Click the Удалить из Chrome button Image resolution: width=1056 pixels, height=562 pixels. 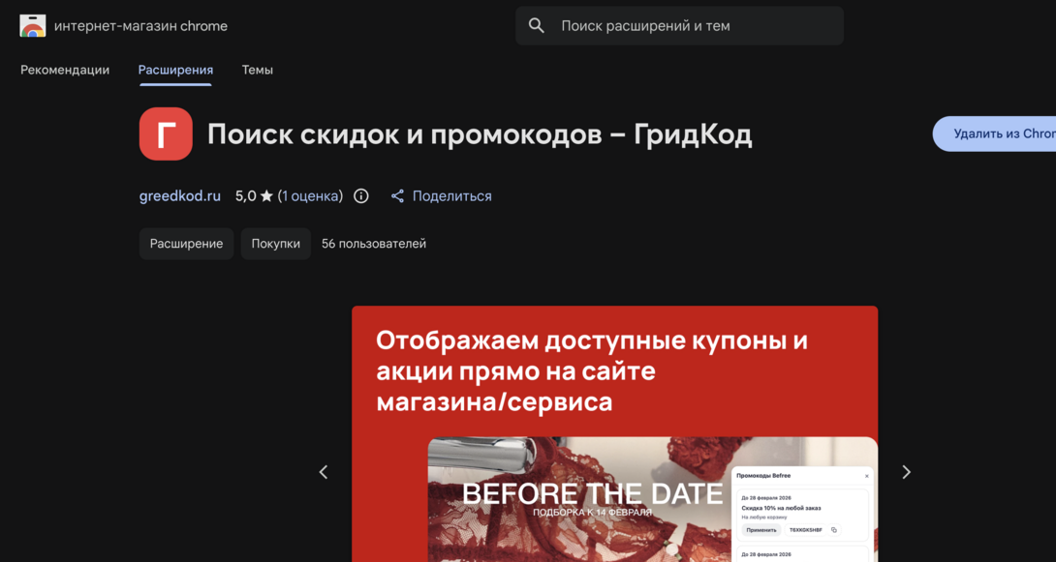coord(995,133)
